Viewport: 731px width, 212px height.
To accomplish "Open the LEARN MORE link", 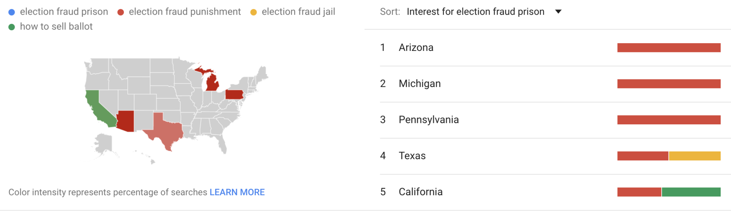I will 237,192.
